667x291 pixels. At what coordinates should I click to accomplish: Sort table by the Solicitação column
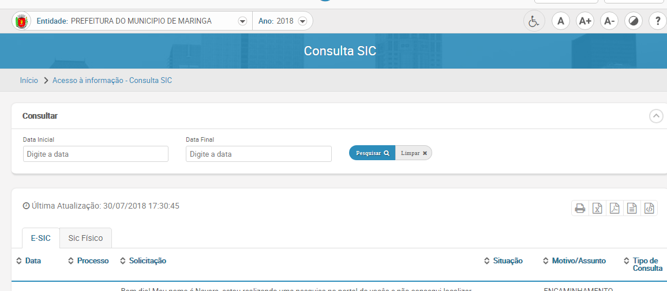pyautogui.click(x=143, y=260)
